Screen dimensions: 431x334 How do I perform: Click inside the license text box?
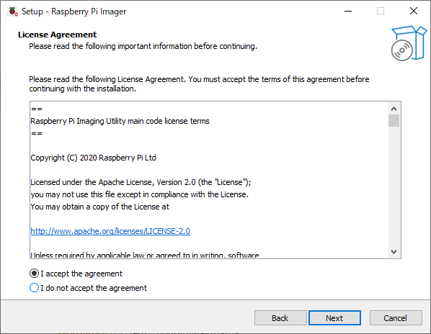coord(209,180)
